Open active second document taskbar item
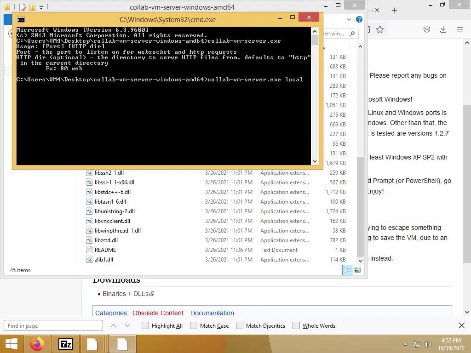Screen dimensions: 471x353 coord(122,344)
